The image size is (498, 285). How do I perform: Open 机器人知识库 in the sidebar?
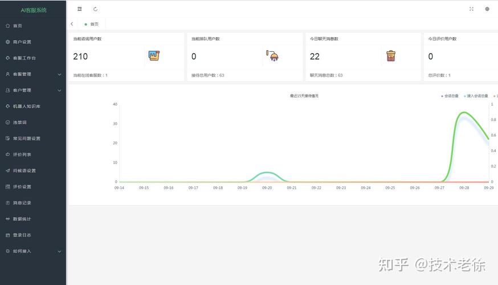pyautogui.click(x=26, y=107)
